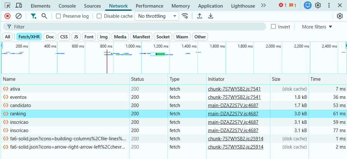
Task: Enable the Preserve log checkbox
Action: [59, 16]
